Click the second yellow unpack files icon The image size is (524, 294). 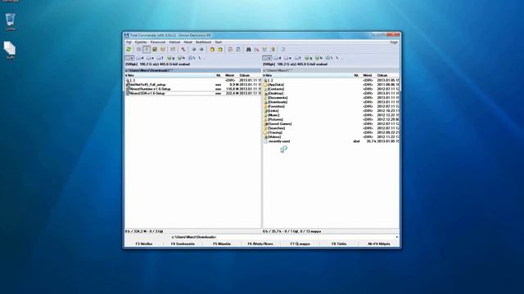point(220,49)
